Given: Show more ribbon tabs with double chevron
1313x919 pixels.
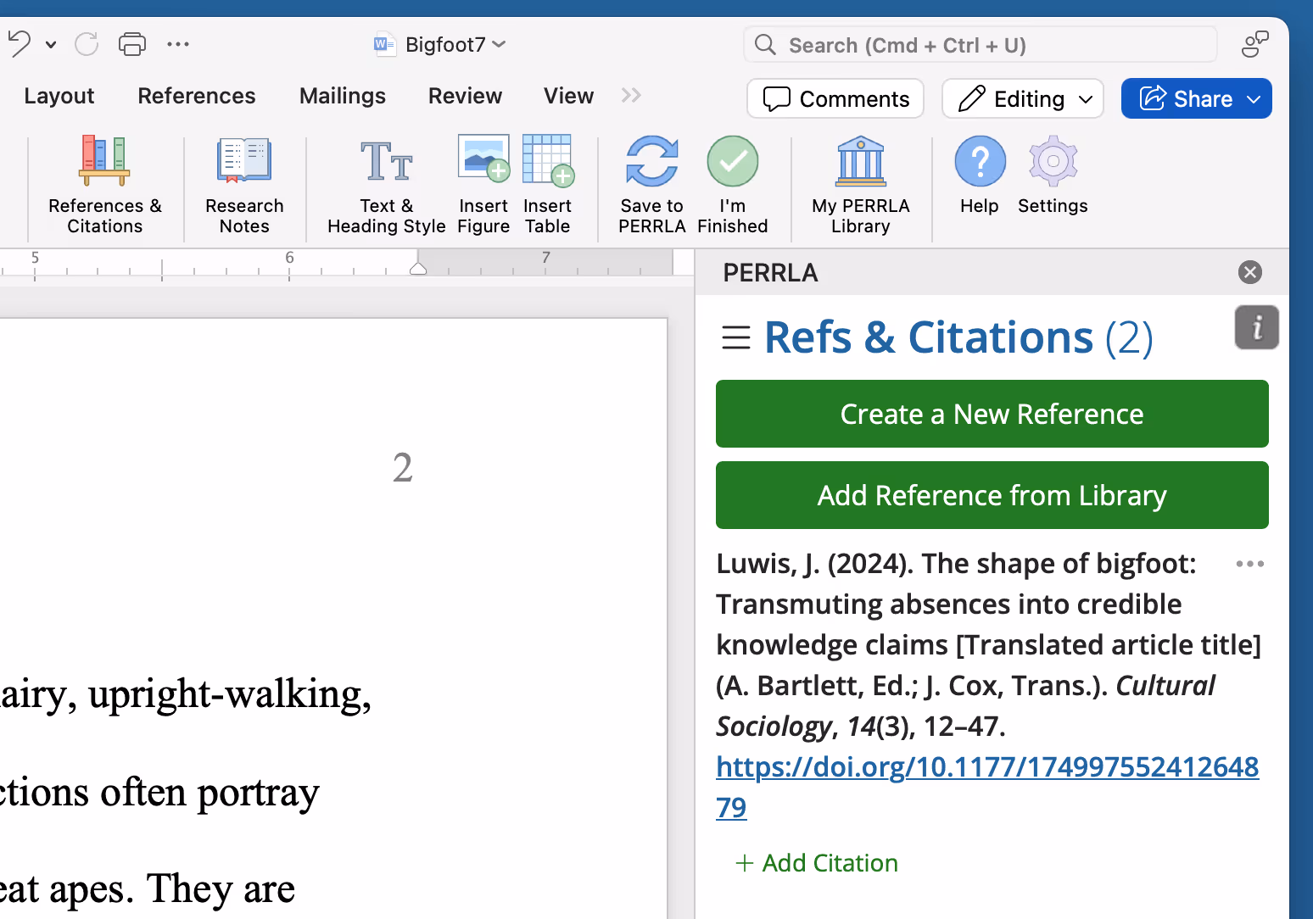Looking at the screenshot, I should pyautogui.click(x=631, y=95).
